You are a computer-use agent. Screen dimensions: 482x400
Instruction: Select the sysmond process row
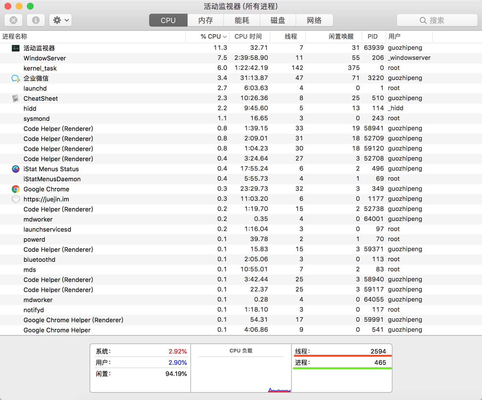coord(241,119)
